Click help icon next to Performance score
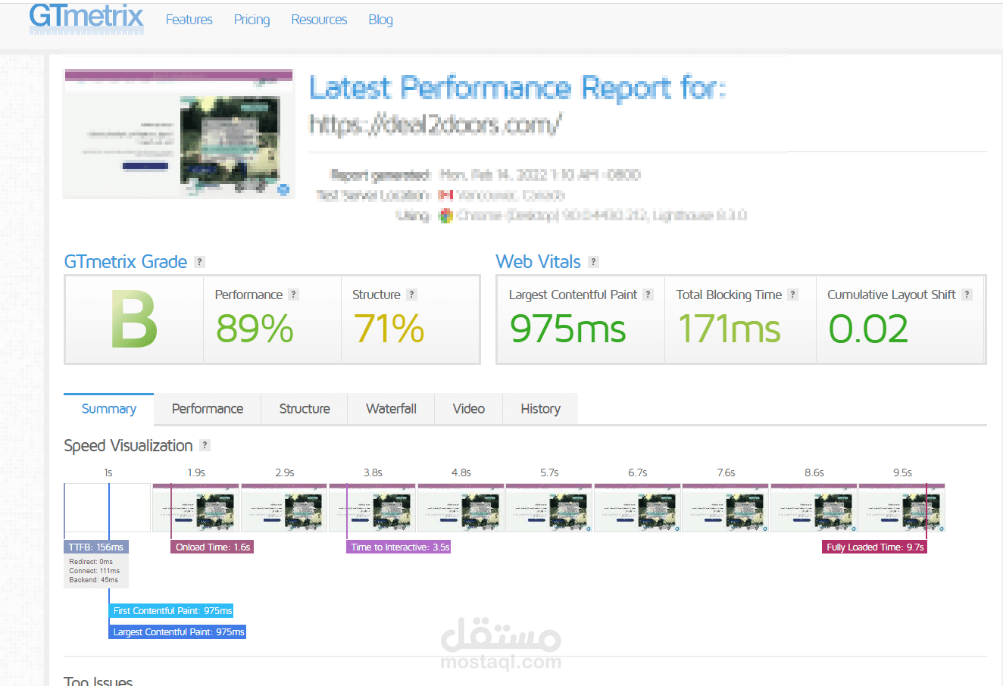Viewport: 1003px width, 686px height. click(293, 295)
